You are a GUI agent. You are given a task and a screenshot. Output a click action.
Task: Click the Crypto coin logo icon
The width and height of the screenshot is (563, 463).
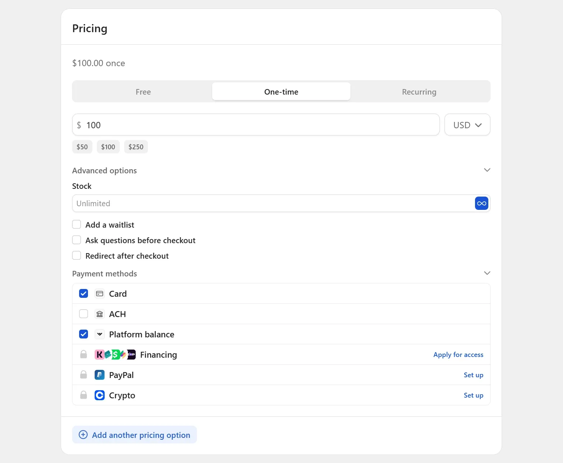click(x=99, y=395)
